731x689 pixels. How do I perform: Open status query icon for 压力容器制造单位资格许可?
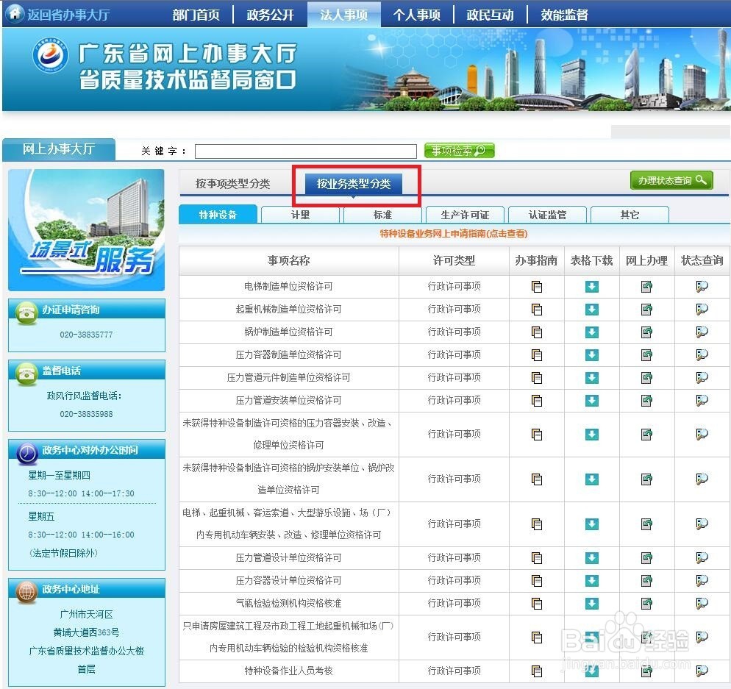(x=702, y=354)
